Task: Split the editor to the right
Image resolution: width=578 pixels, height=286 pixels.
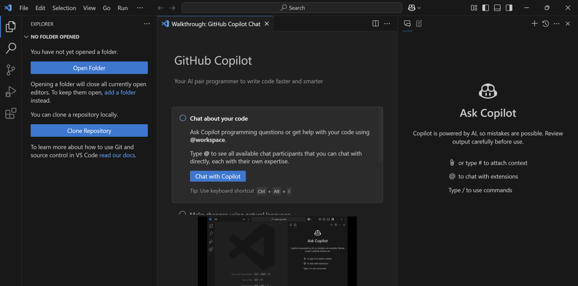Action: [375, 24]
